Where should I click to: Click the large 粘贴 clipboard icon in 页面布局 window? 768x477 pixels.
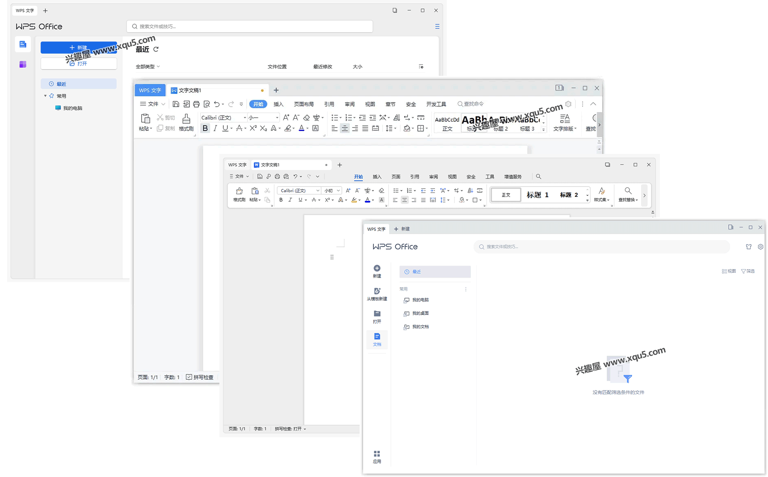point(145,119)
